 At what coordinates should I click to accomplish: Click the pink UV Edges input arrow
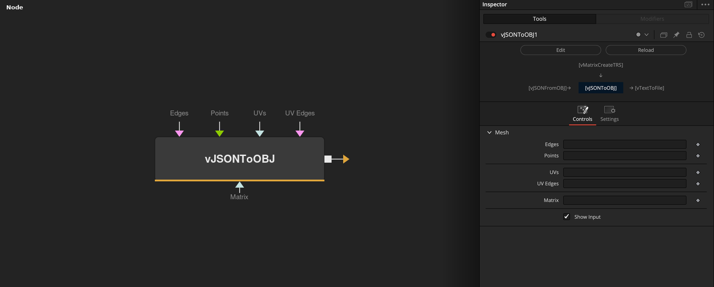[x=300, y=133]
